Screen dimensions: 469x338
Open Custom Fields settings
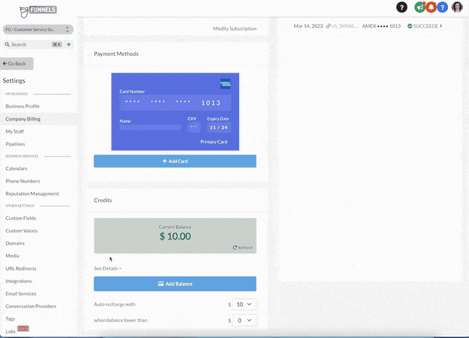click(21, 218)
